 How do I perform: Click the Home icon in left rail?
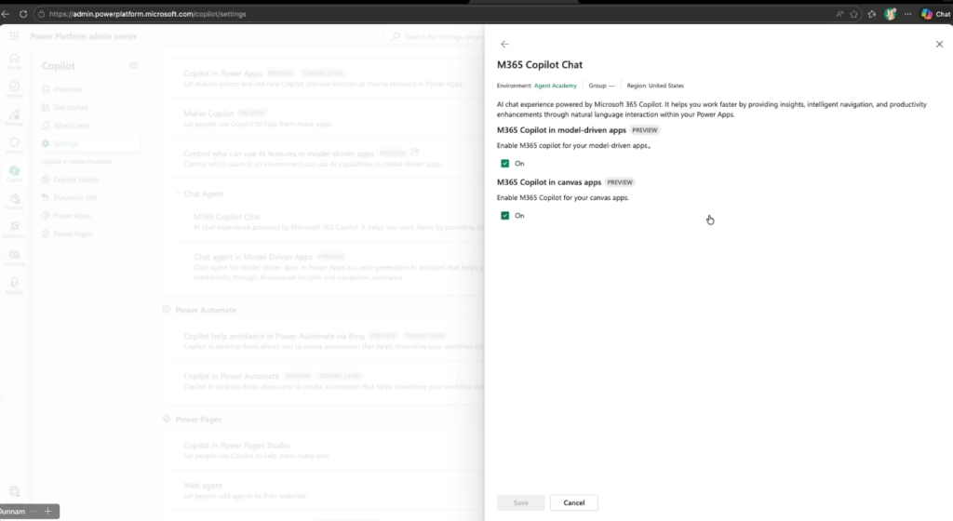point(14,60)
